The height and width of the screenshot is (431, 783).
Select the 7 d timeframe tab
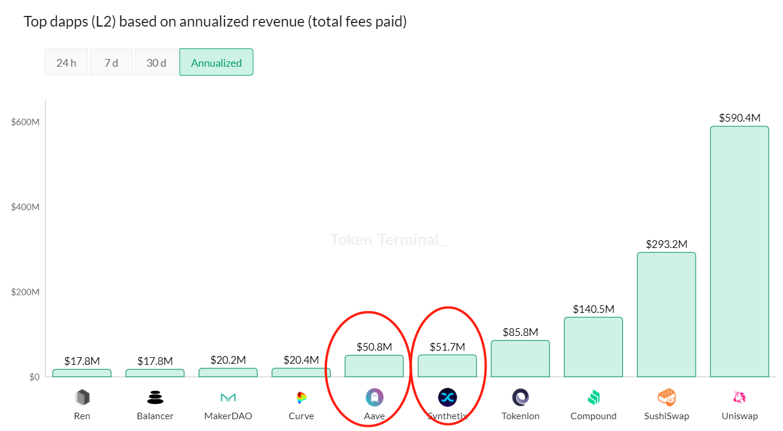[111, 63]
